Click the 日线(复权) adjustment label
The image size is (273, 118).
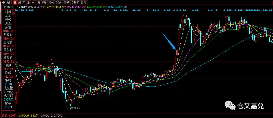(8, 7)
